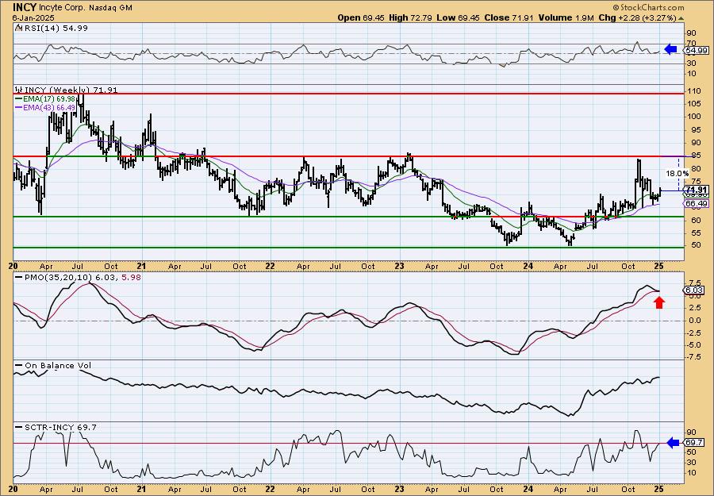This screenshot has width=714, height=496.
Task: Open the StockCharts.com copyright link
Action: coord(648,7)
